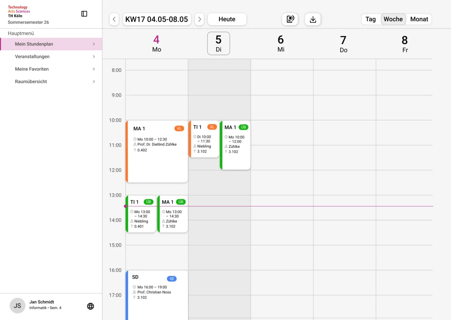Select Tuesday 5 Di day header
This screenshot has width=451, height=320.
[x=218, y=44]
